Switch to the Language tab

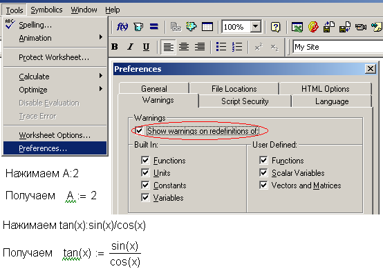click(332, 101)
